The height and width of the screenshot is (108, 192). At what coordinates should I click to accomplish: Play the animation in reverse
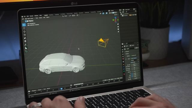click(x=78, y=84)
